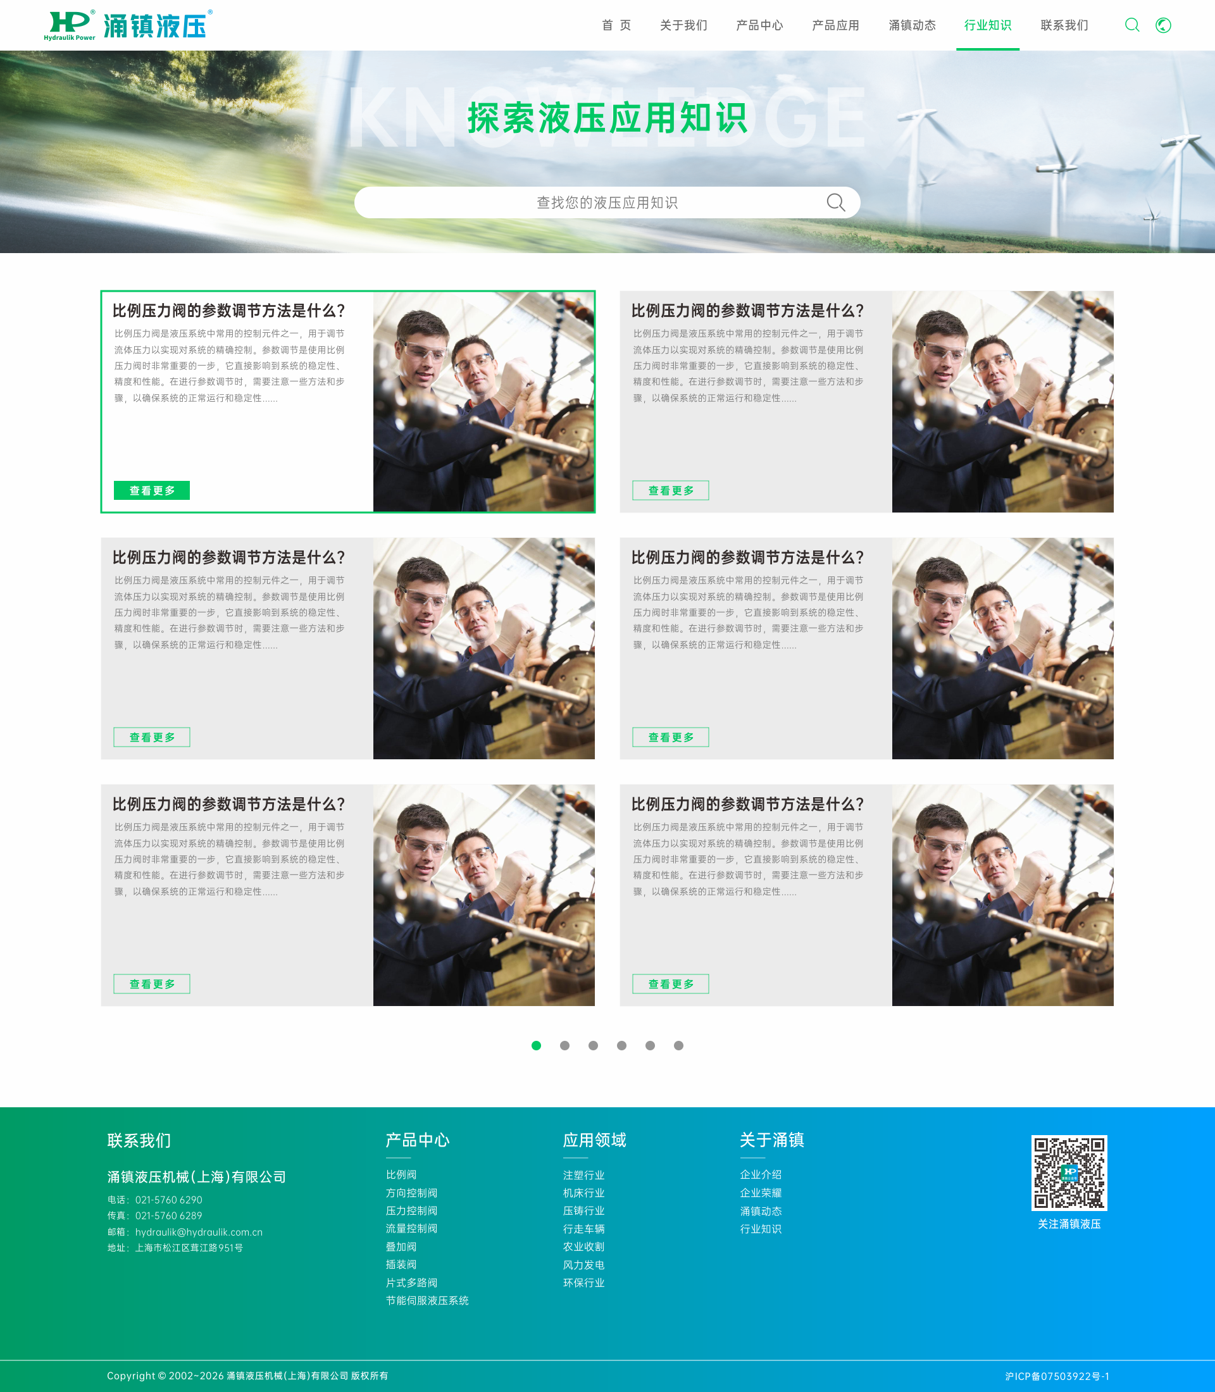Select the third pagination dot
1215x1392 pixels.
pos(592,1045)
